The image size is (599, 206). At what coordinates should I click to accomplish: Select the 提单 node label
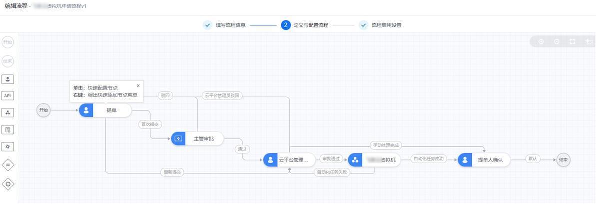(x=112, y=111)
